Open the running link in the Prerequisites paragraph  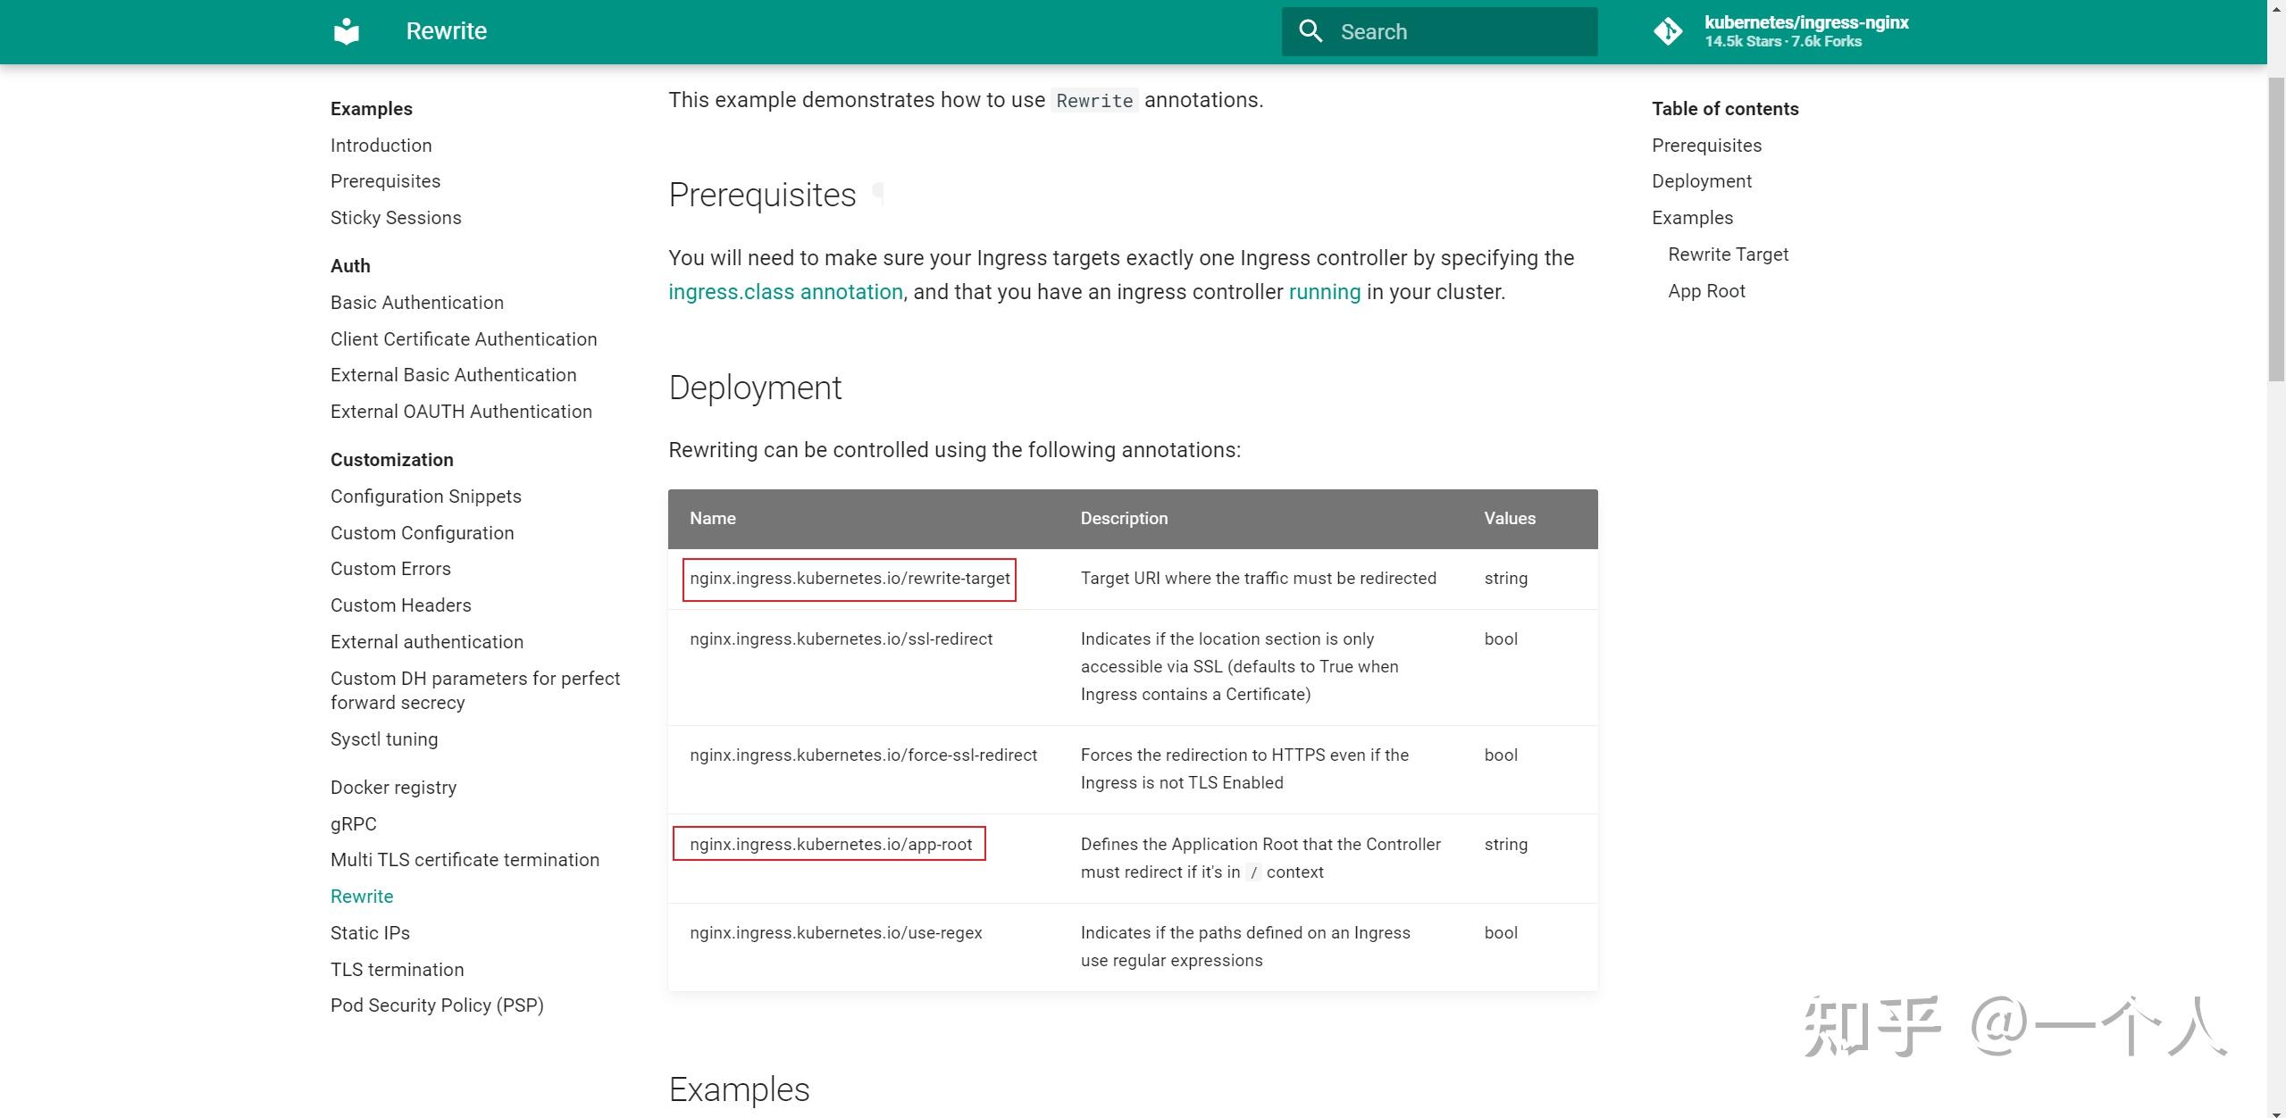click(x=1324, y=291)
